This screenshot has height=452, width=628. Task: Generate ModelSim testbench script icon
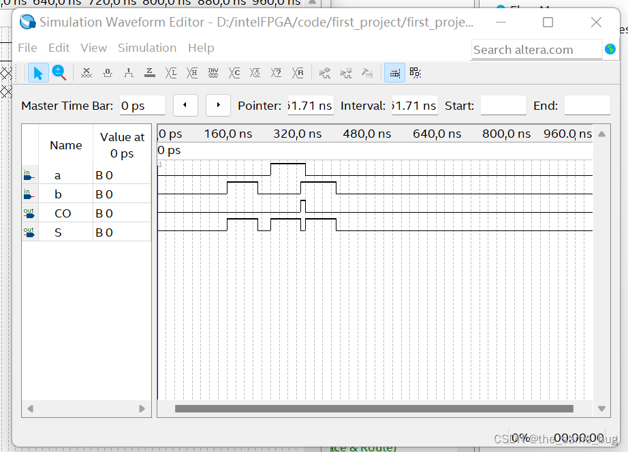tap(367, 73)
